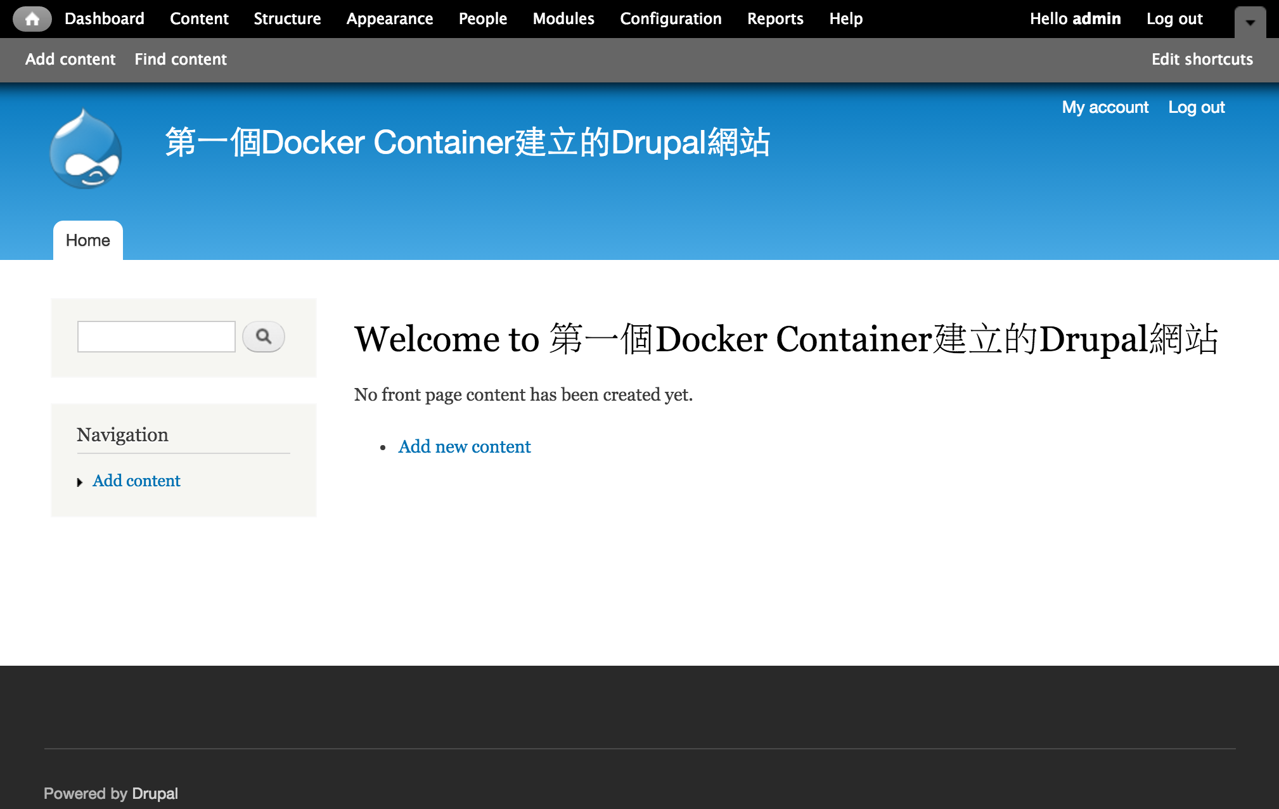The image size is (1279, 809).
Task: Click Add content in Navigation block
Action: (136, 481)
